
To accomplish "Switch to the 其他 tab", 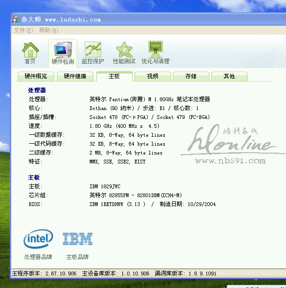I will pyautogui.click(x=229, y=76).
